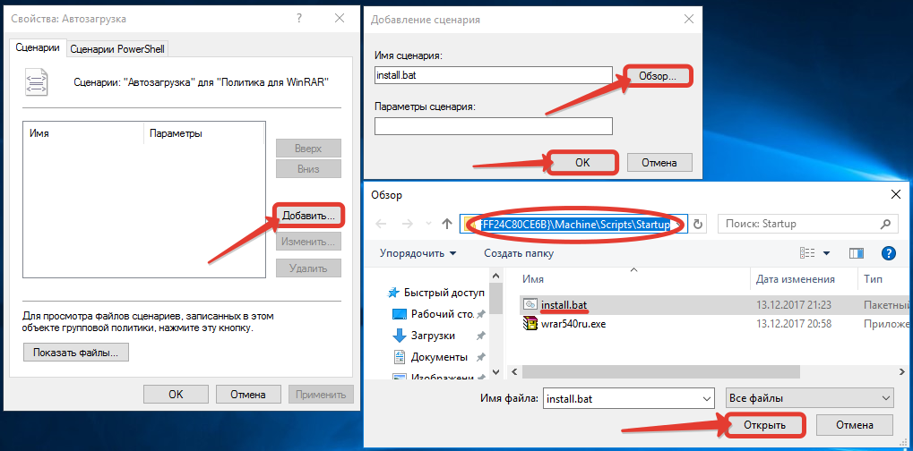
Task: Click the Рабочий стол desktop icon
Action: [400, 314]
